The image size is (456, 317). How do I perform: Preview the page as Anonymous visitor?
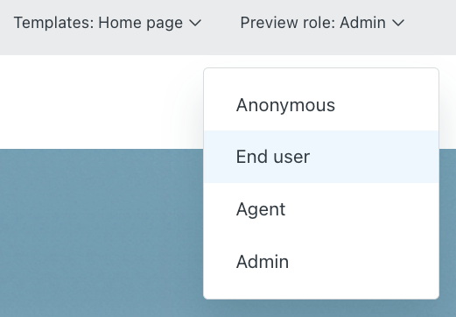[x=321, y=105]
